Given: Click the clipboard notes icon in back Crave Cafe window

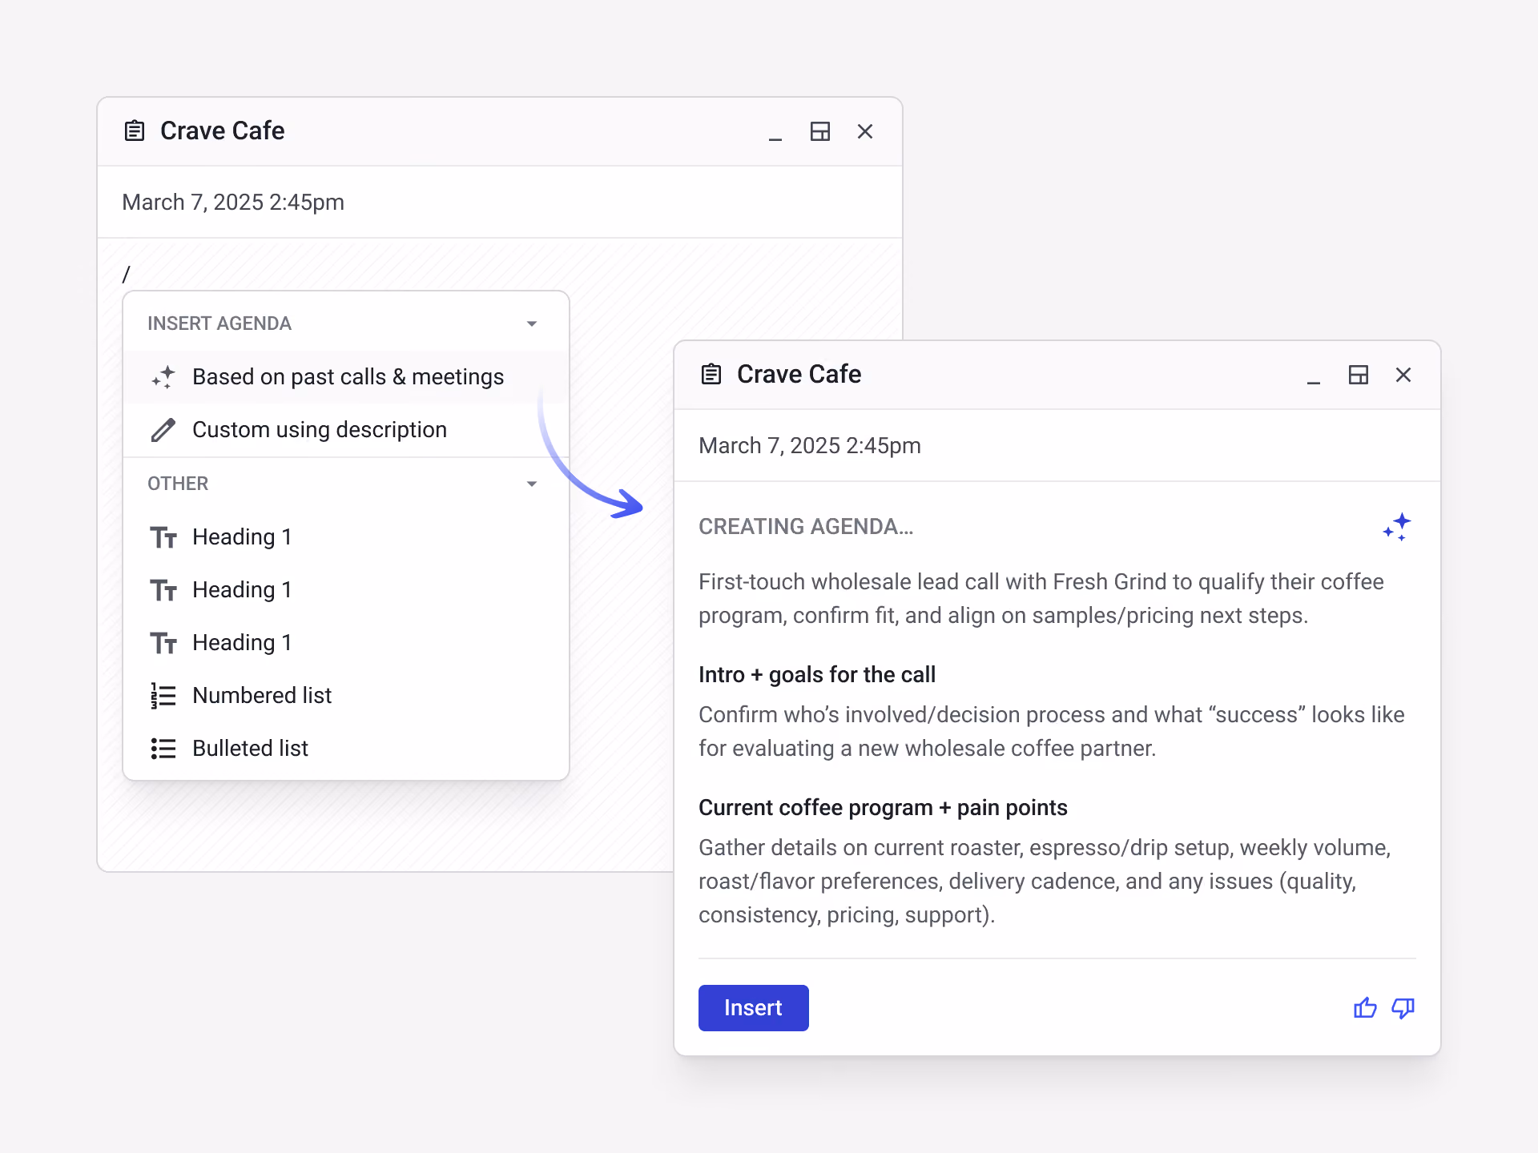Looking at the screenshot, I should click(135, 131).
